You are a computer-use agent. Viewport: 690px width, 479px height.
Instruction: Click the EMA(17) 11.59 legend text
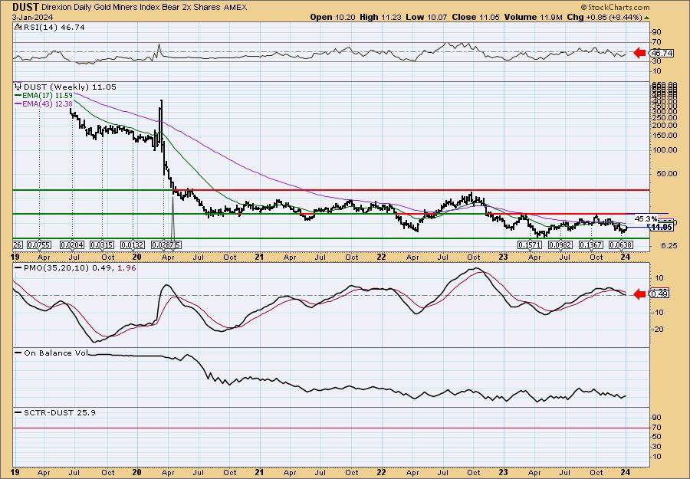pos(48,96)
